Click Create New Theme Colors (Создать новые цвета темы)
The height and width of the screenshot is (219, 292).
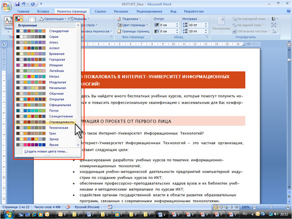[46, 151]
